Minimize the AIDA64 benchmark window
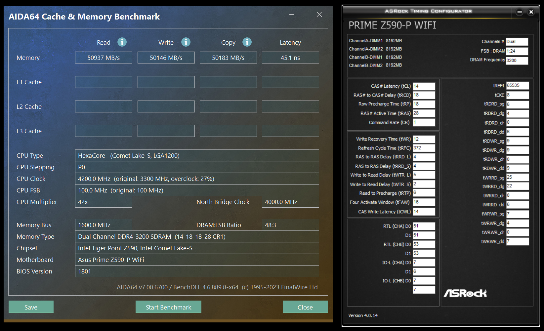The height and width of the screenshot is (331, 544). (292, 15)
